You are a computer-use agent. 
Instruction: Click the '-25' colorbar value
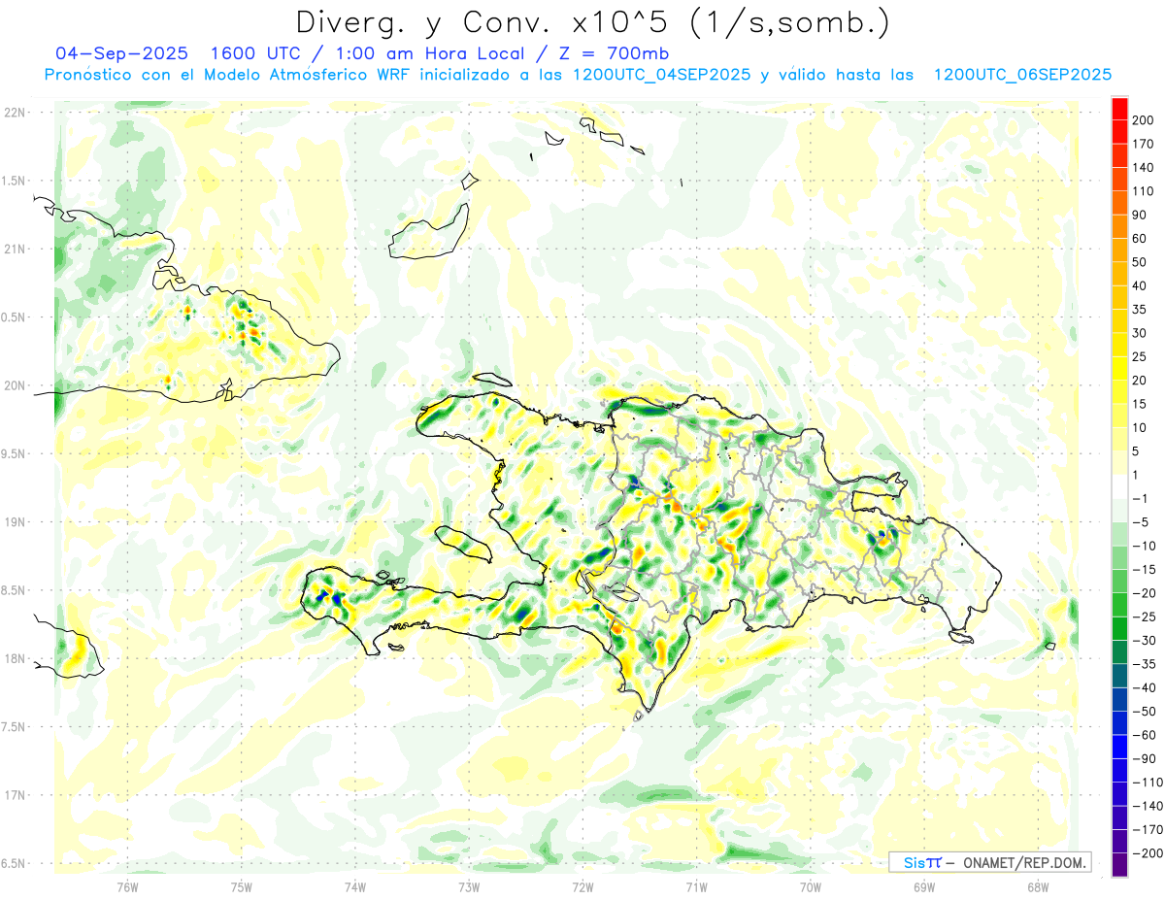tap(1146, 617)
